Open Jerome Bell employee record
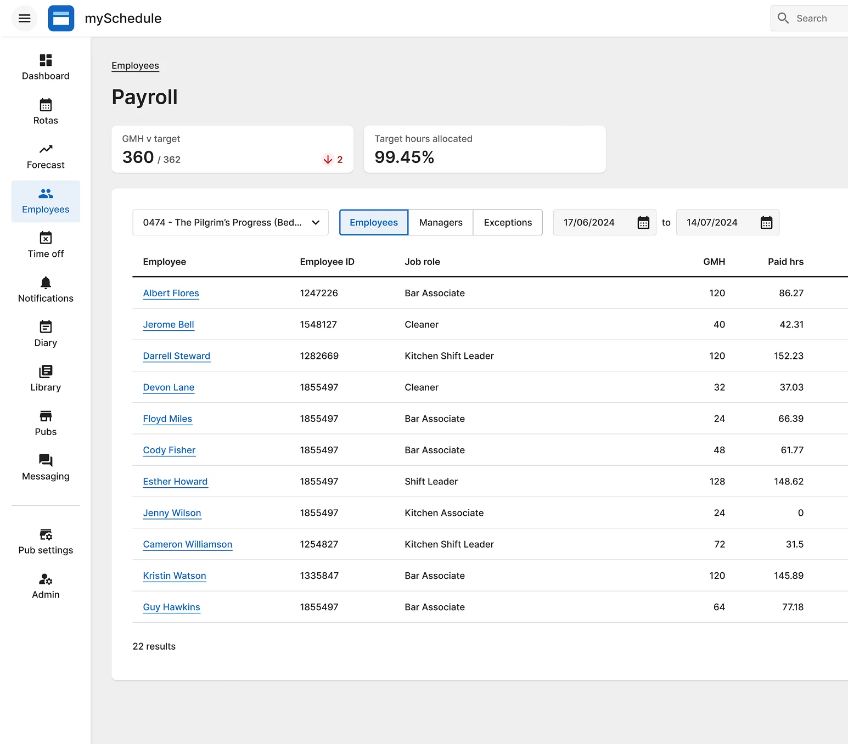This screenshot has width=848, height=744. [x=169, y=324]
